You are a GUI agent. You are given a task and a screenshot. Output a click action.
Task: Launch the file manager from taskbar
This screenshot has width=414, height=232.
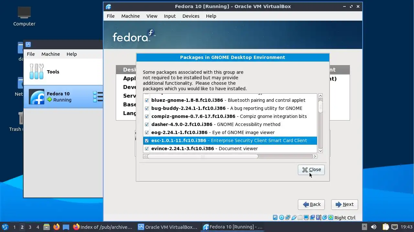click(x=47, y=227)
